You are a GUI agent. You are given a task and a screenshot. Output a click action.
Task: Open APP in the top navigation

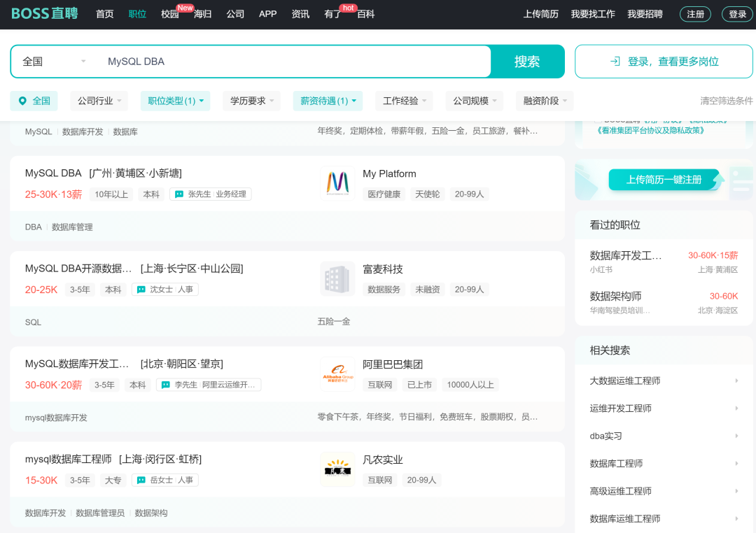[x=267, y=14]
